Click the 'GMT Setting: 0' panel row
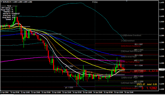The image size is (165, 95). click(x=7, y=8)
